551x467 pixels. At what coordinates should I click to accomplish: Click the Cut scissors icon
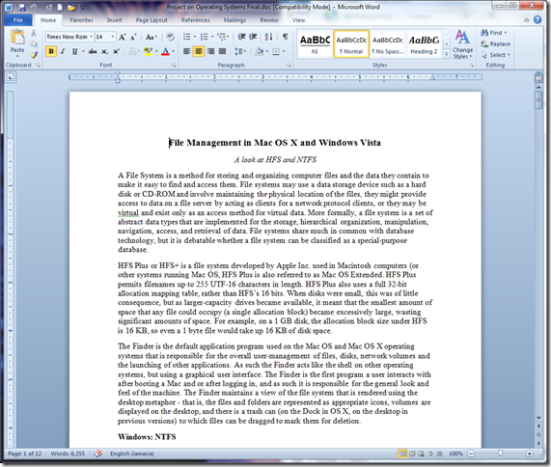coord(34,33)
